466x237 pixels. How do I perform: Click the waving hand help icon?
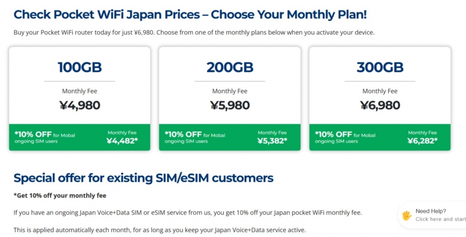[x=407, y=215]
